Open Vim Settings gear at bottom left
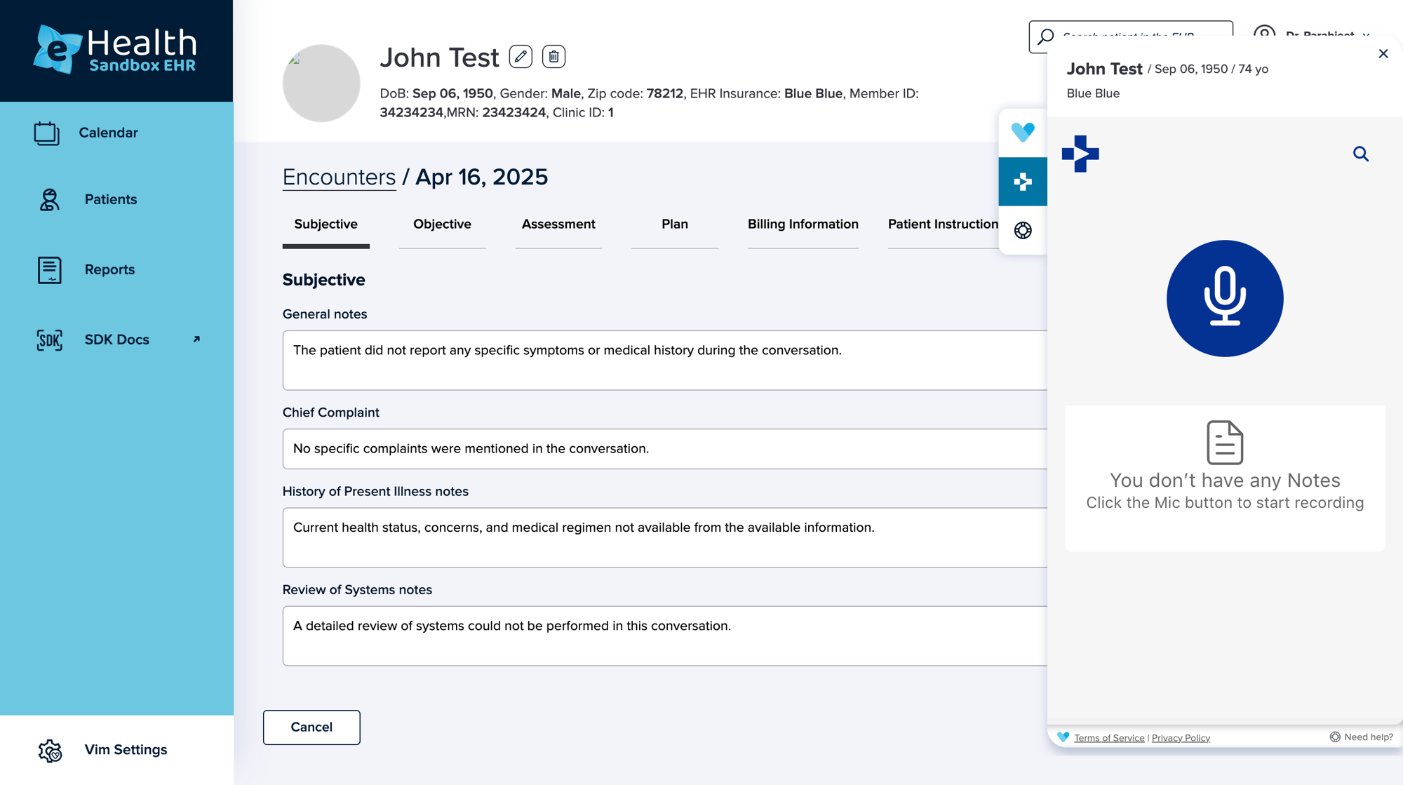Image resolution: width=1403 pixels, height=785 pixels. click(x=51, y=750)
